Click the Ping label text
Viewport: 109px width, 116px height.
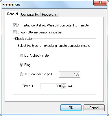pos(27,65)
